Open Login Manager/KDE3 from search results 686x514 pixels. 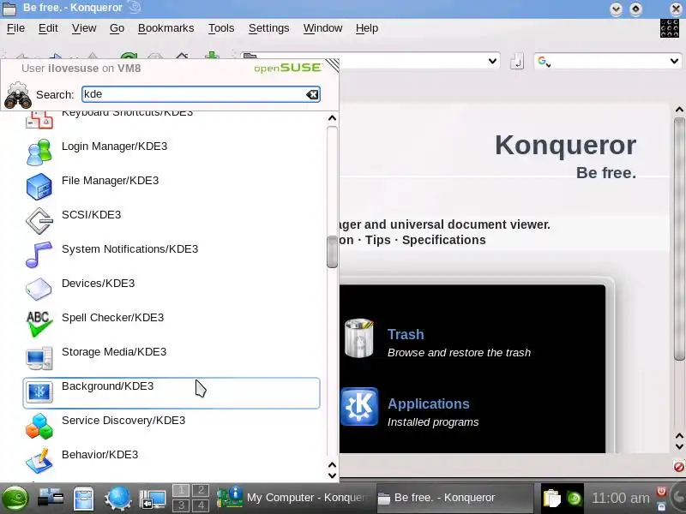[171, 152]
